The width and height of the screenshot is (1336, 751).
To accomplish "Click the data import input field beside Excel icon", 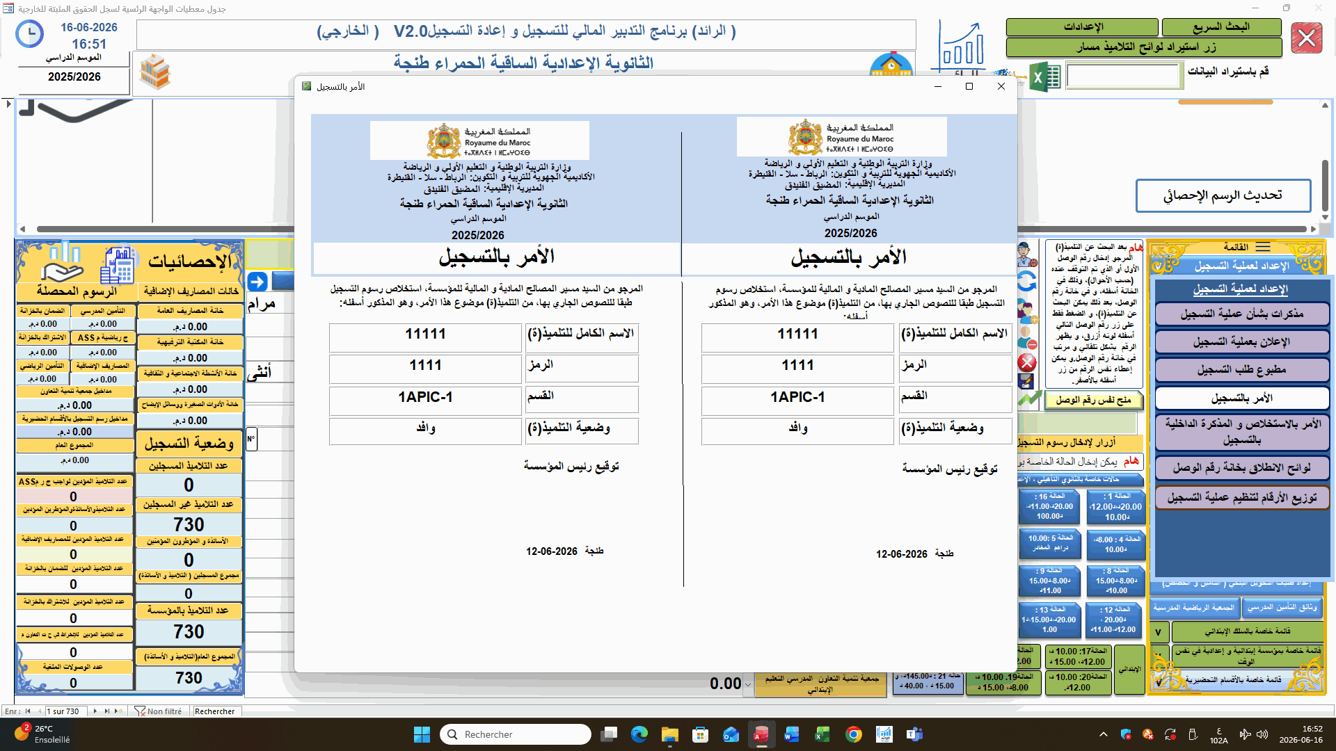I will (x=1124, y=76).
